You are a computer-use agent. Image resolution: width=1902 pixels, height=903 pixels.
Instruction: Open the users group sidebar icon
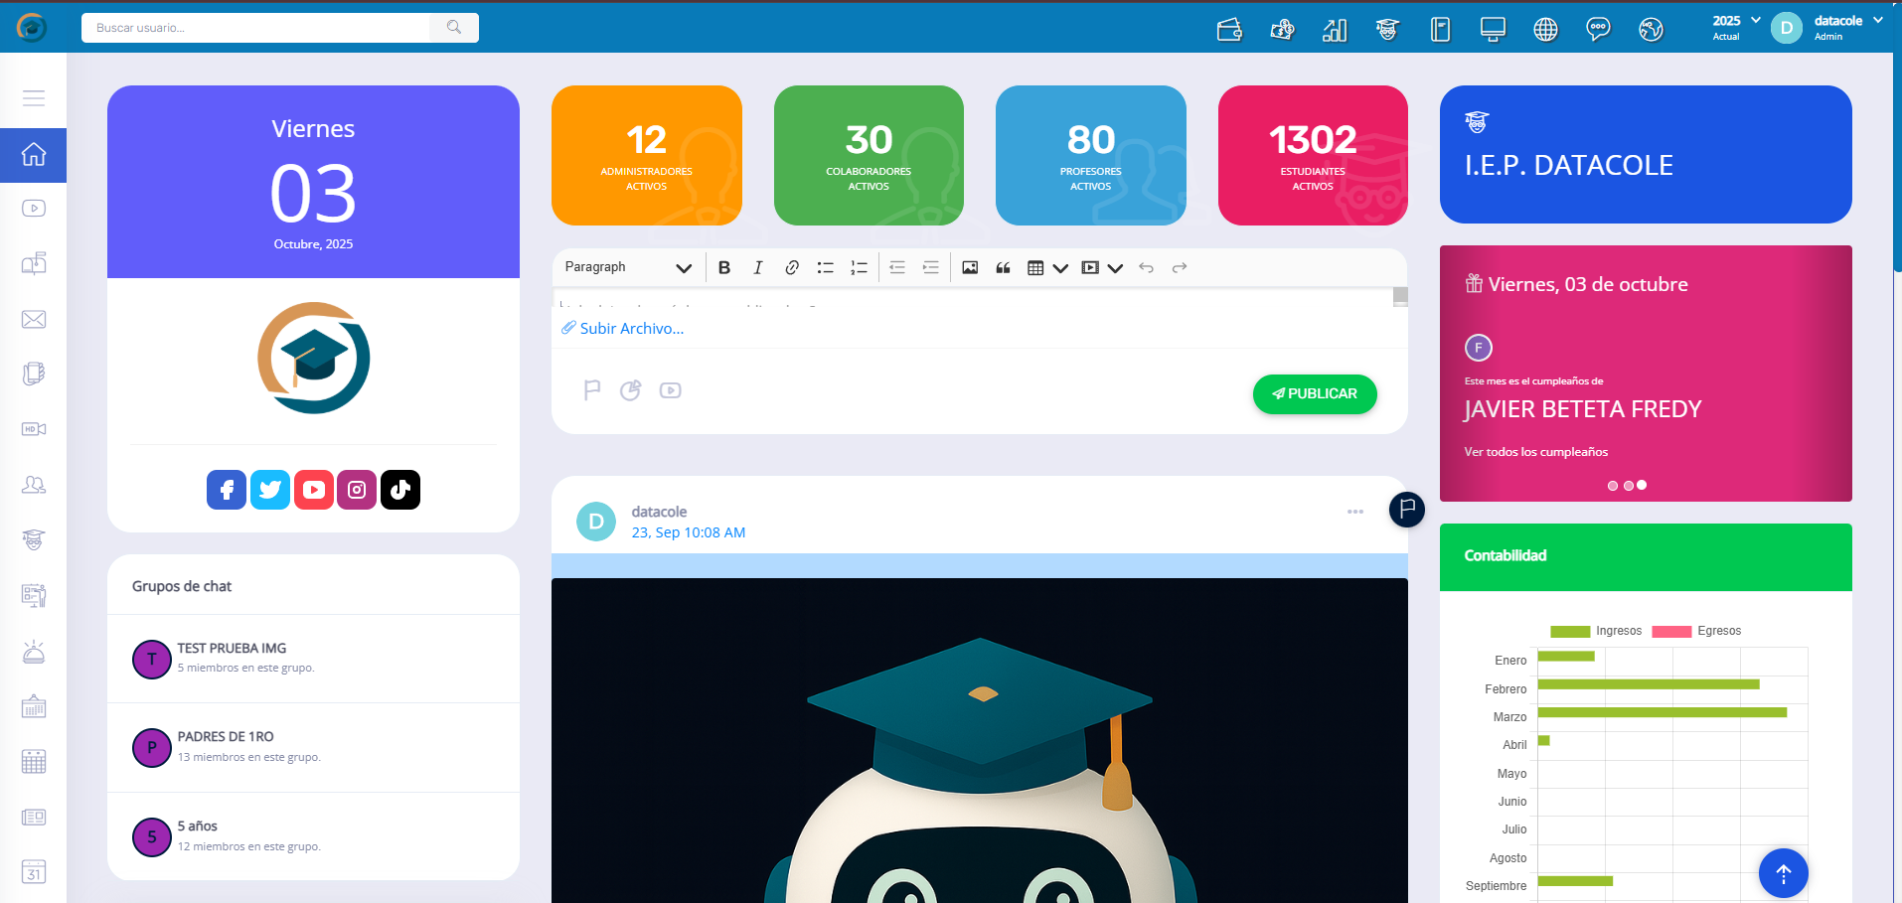tap(34, 485)
